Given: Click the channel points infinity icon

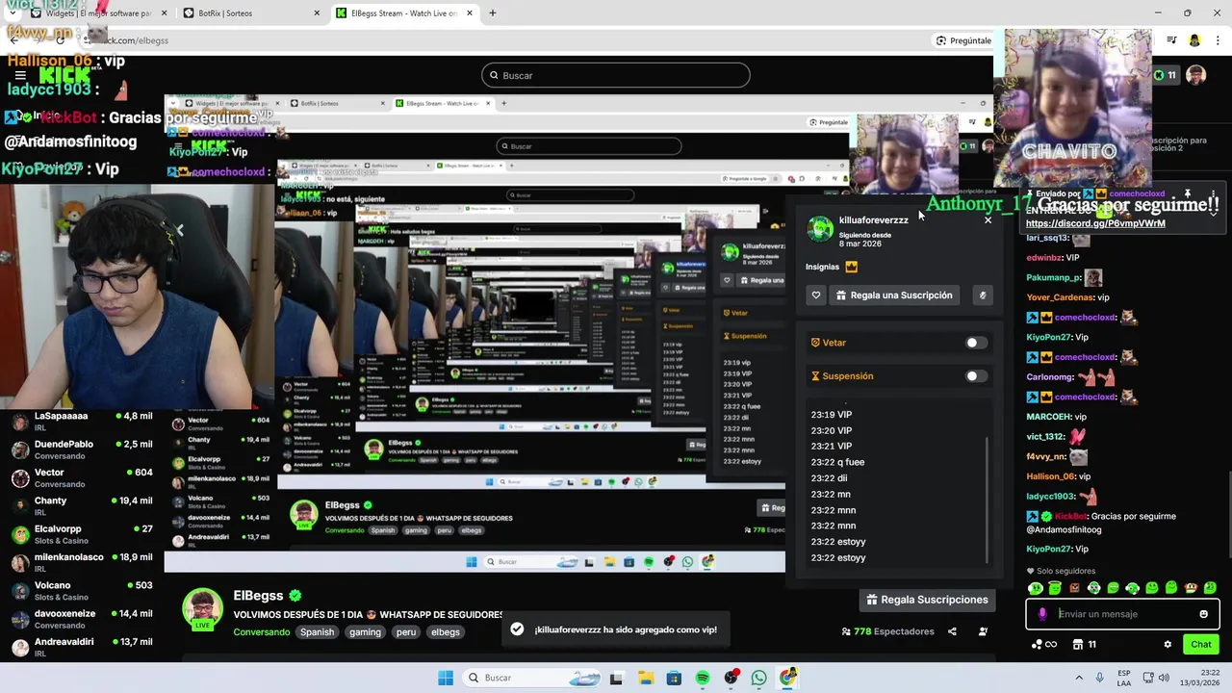Looking at the screenshot, I should pyautogui.click(x=1044, y=645).
